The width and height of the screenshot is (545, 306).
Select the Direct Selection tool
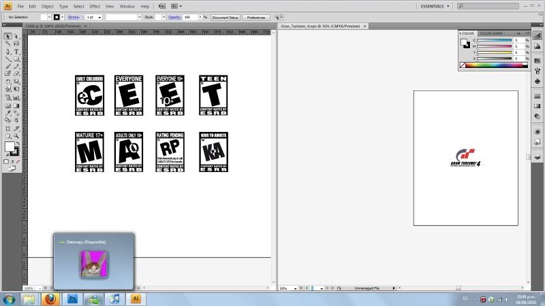(x=16, y=36)
